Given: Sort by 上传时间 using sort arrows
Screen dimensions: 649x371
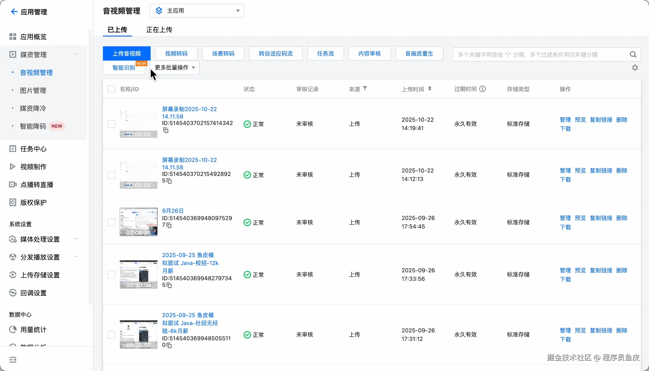Looking at the screenshot, I should point(430,89).
